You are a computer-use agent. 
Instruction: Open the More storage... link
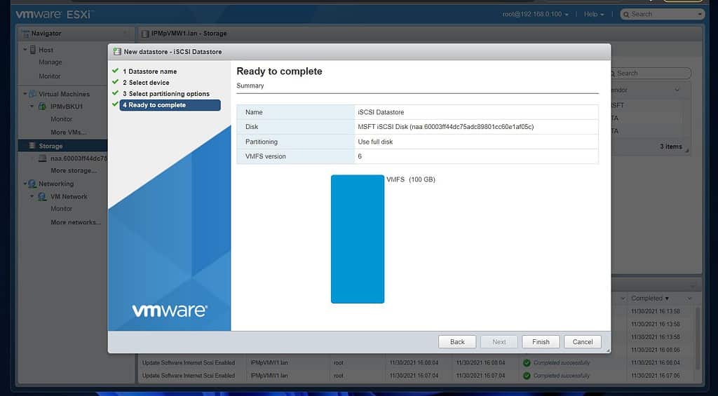74,170
